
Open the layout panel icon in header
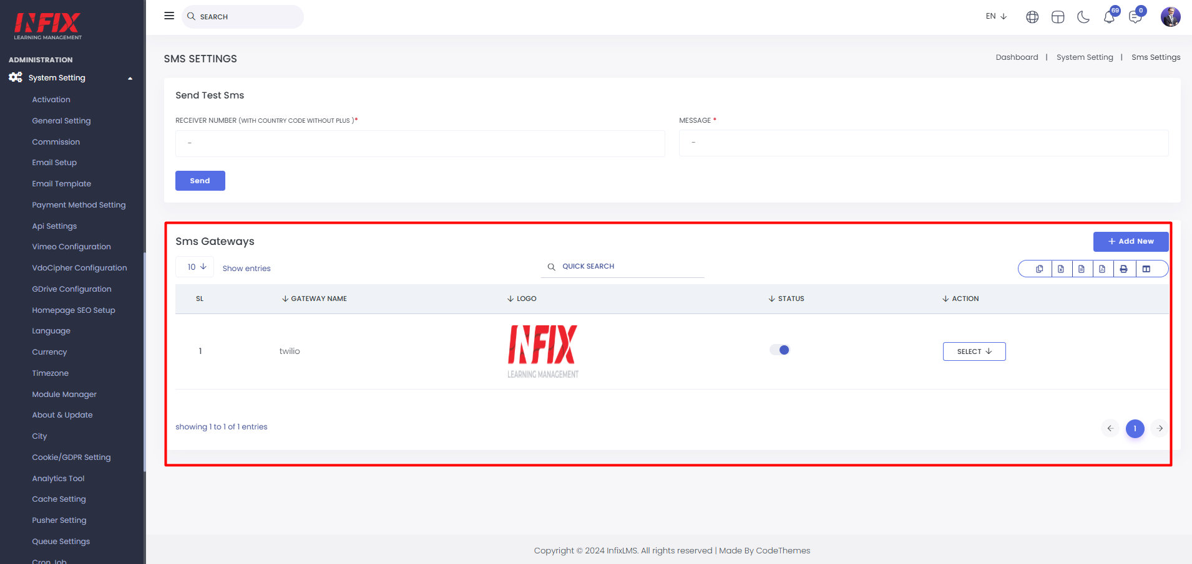pos(1058,17)
